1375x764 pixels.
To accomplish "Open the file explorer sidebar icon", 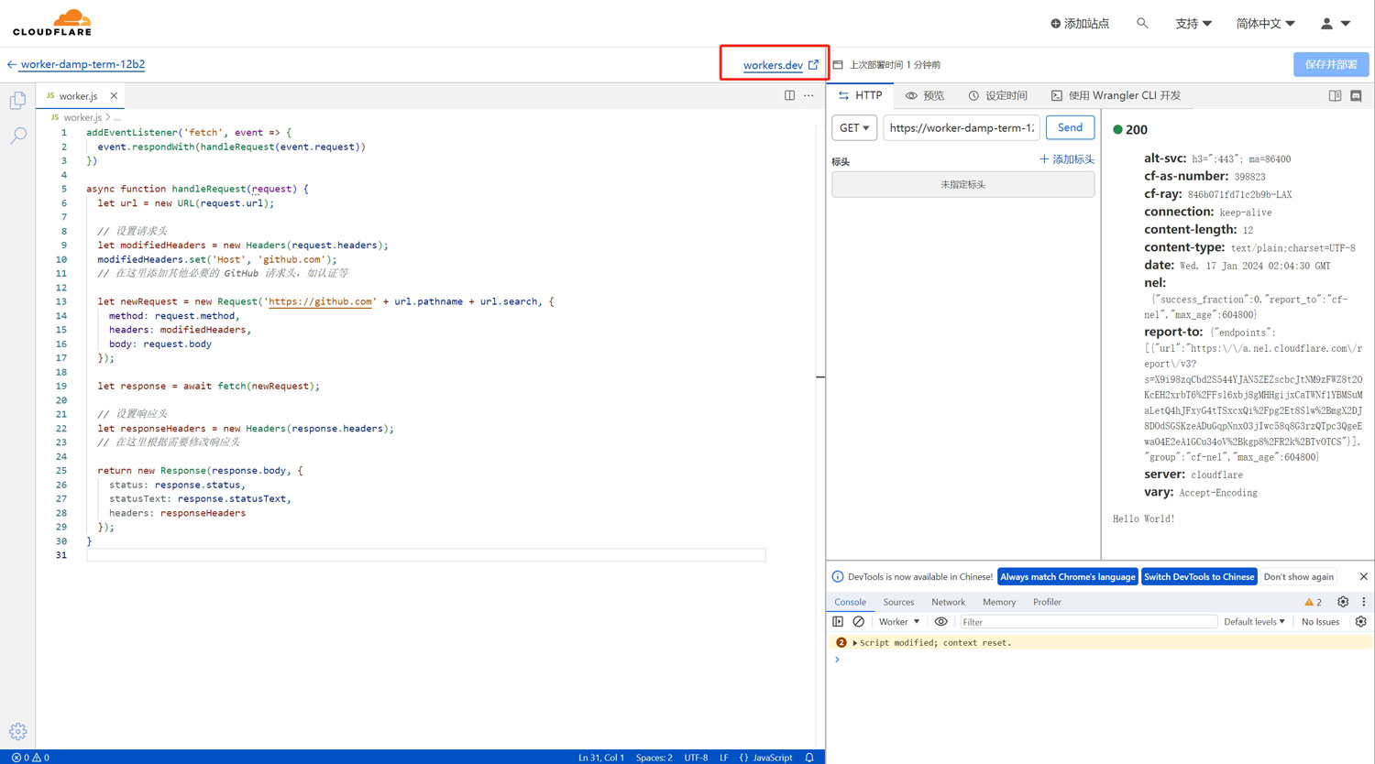I will [17, 100].
